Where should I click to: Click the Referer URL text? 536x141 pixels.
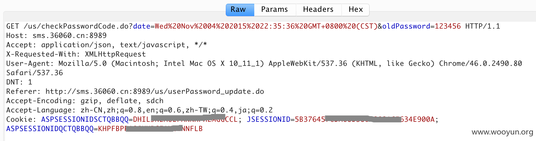pos(155,92)
